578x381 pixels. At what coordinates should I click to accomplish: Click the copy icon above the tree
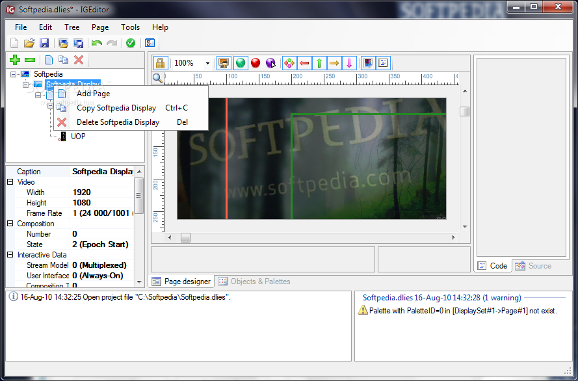[64, 60]
